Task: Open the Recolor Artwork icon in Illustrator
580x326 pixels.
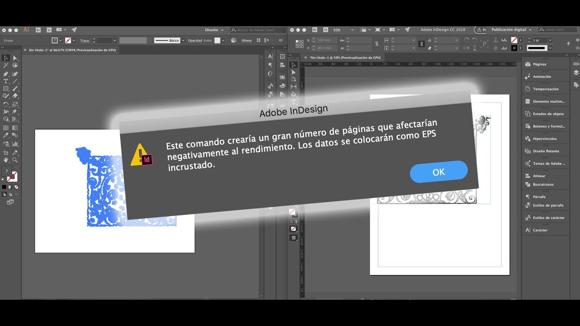Action: (233, 40)
